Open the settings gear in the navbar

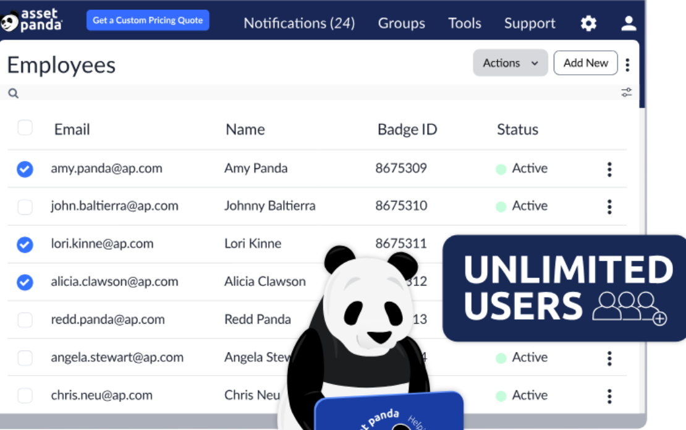pos(588,23)
